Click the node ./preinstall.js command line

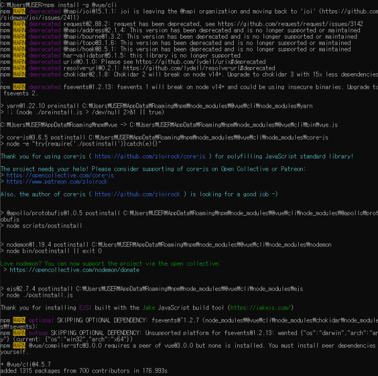(x=82, y=112)
